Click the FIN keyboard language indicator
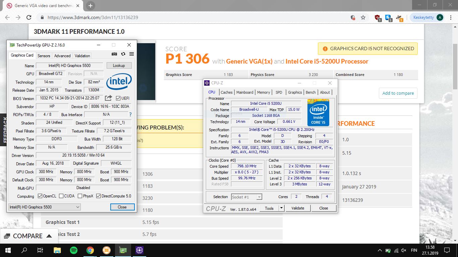This screenshot has width=458, height=257. click(414, 250)
